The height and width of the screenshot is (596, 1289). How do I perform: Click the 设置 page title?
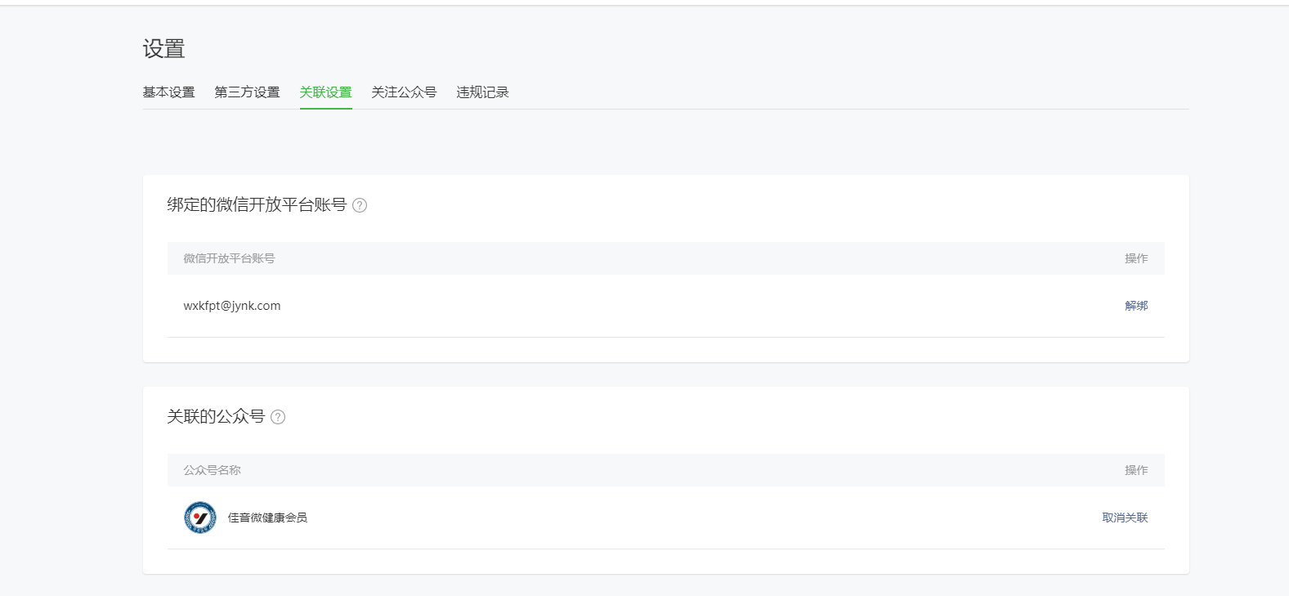coord(164,49)
